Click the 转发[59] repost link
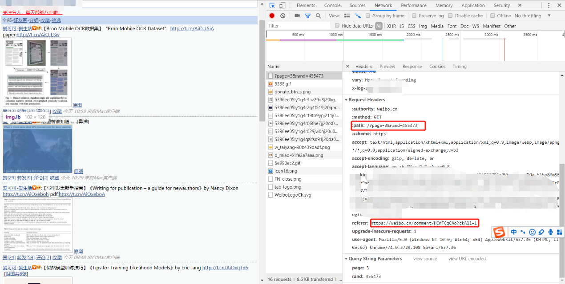Image resolution: width=565 pixels, height=284 pixels. [26, 257]
